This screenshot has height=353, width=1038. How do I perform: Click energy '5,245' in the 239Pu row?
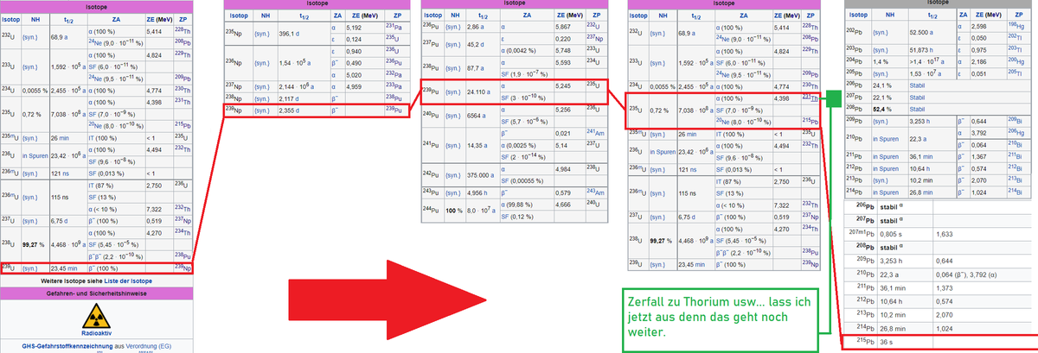coord(564,85)
